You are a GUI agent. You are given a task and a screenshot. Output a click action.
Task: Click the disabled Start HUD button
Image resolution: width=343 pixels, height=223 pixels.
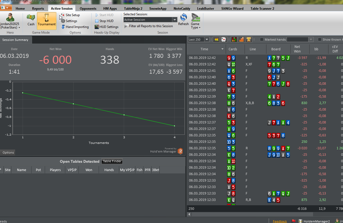click(x=104, y=15)
